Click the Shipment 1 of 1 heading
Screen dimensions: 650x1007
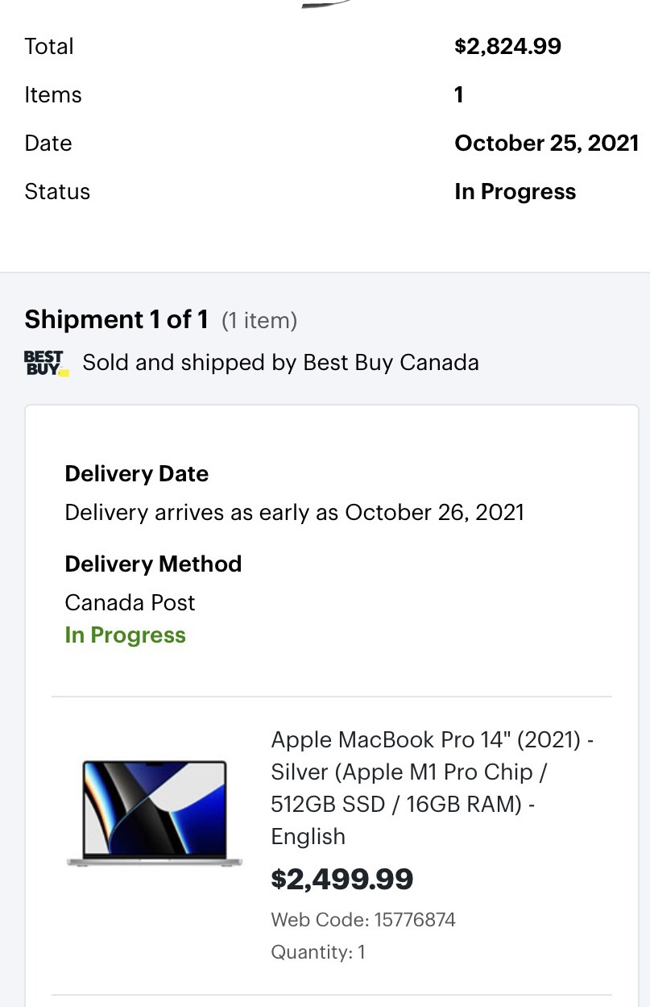coord(109,320)
